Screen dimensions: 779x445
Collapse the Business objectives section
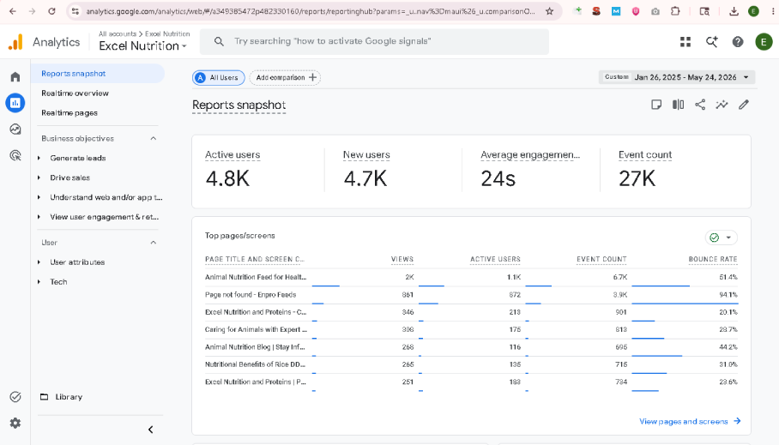coord(154,139)
